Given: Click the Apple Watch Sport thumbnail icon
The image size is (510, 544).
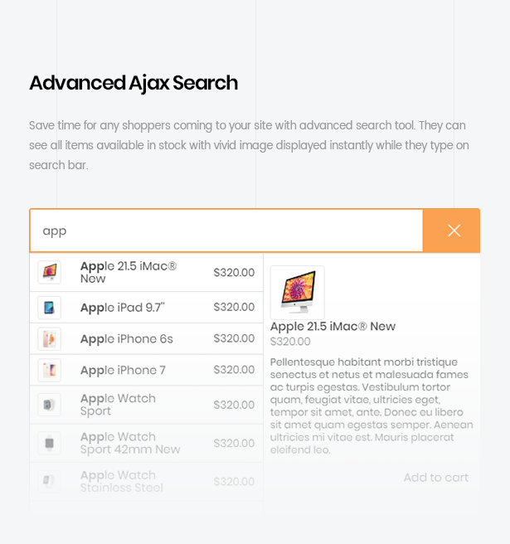Looking at the screenshot, I should coord(49,405).
